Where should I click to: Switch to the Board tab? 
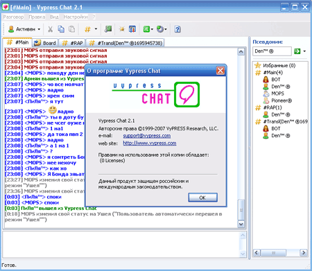(45, 43)
